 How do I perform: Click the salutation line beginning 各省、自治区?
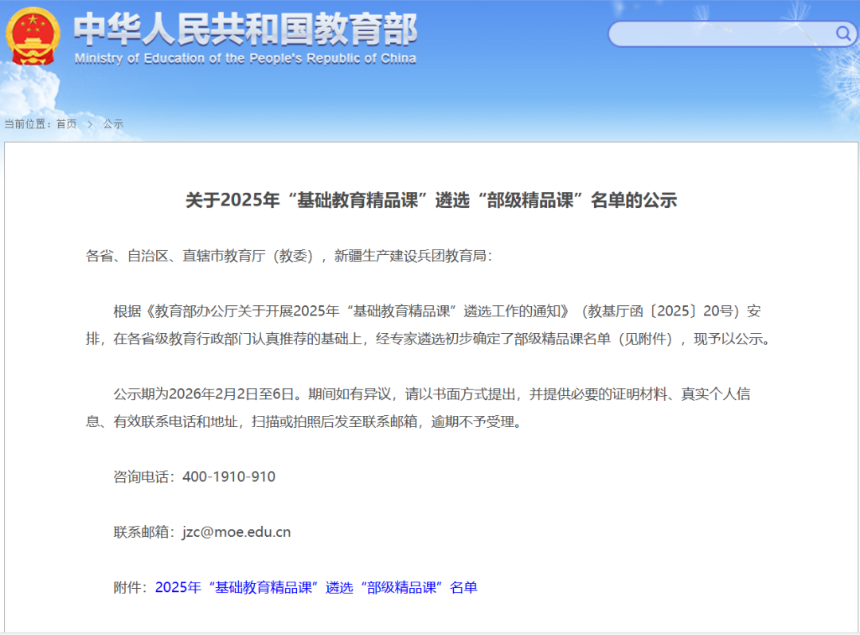click(x=289, y=256)
